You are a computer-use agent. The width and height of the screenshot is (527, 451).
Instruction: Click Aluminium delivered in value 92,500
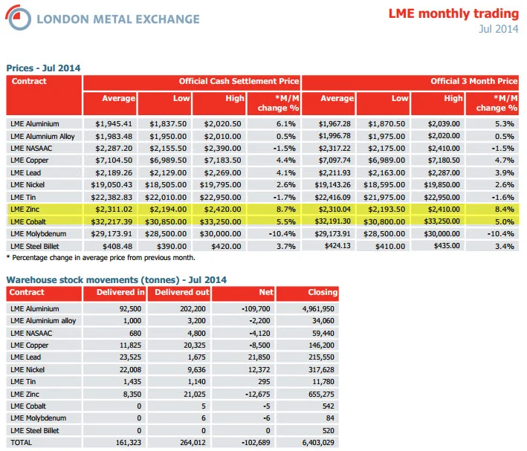[130, 309]
